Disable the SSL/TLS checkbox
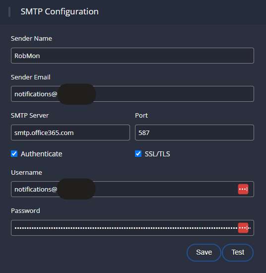Viewport: 266px width, 273px height. (138, 154)
